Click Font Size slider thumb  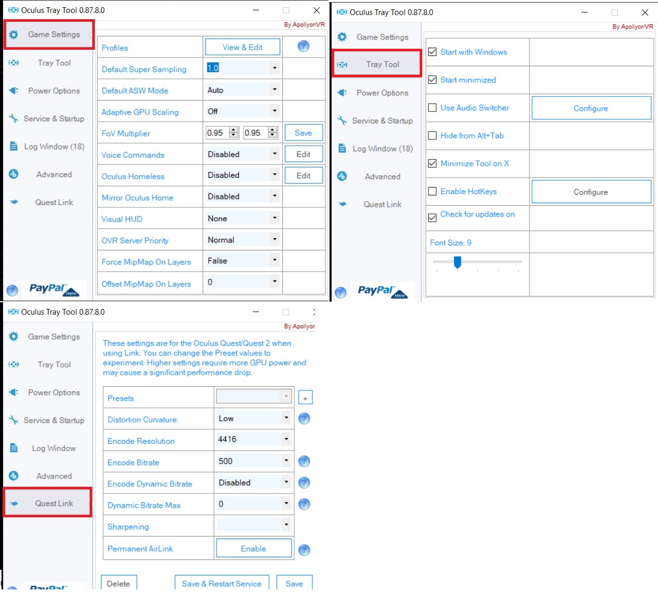tap(457, 263)
